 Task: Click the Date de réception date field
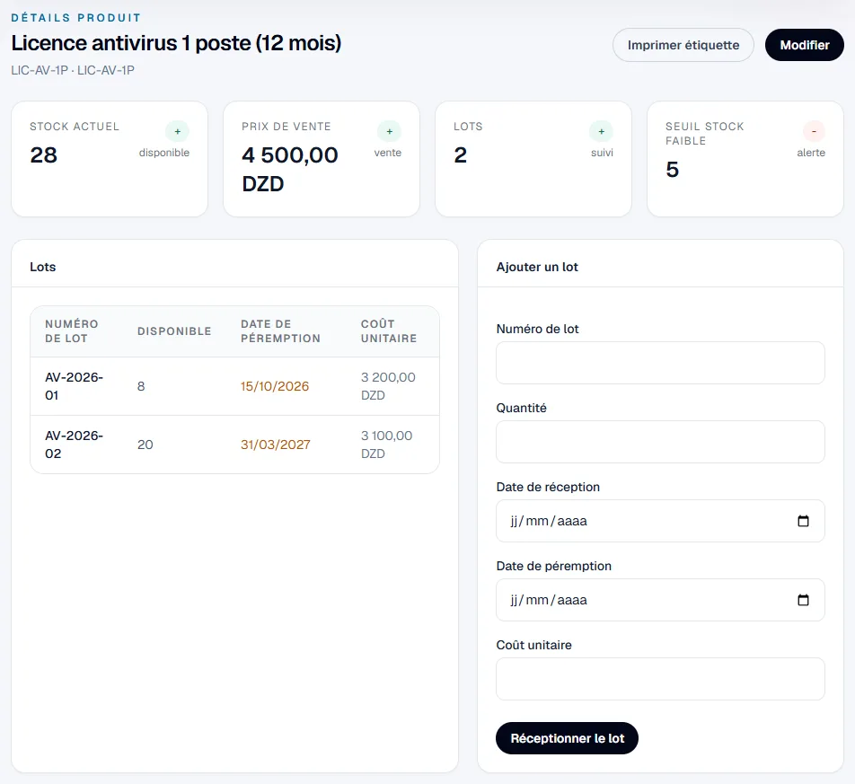(x=660, y=521)
